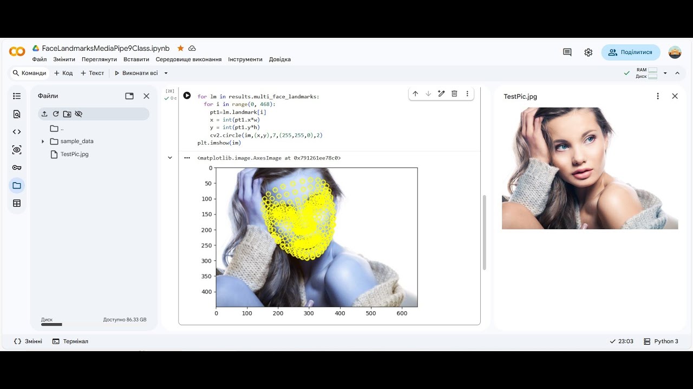Click the cell edit pencil icon
Image resolution: width=693 pixels, height=389 pixels.
coord(441,93)
